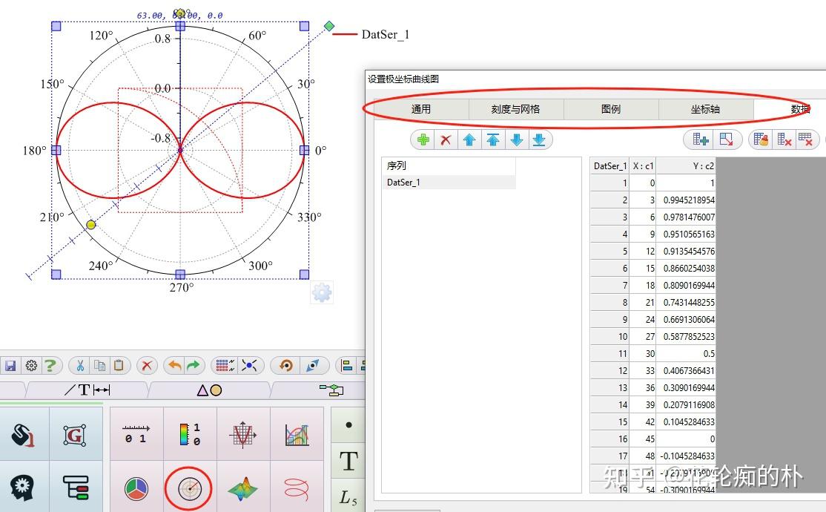Select the pie chart tool
The height and width of the screenshot is (512, 826).
[136, 489]
